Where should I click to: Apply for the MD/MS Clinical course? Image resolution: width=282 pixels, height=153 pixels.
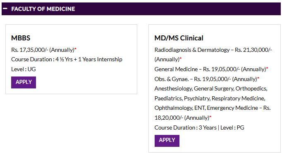[167, 141]
